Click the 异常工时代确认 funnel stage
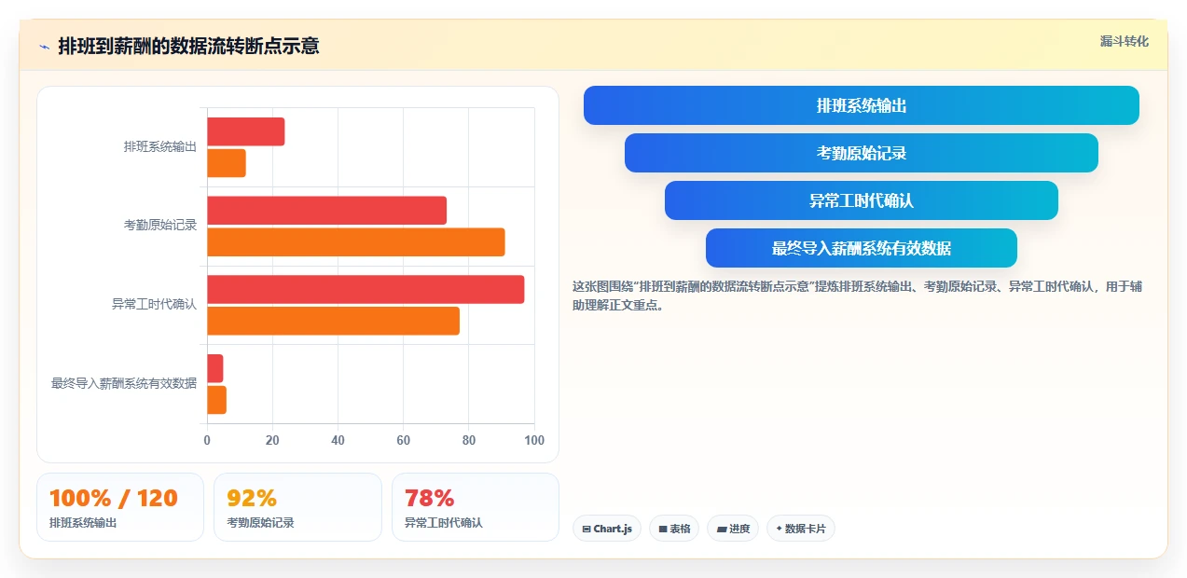 (x=862, y=200)
